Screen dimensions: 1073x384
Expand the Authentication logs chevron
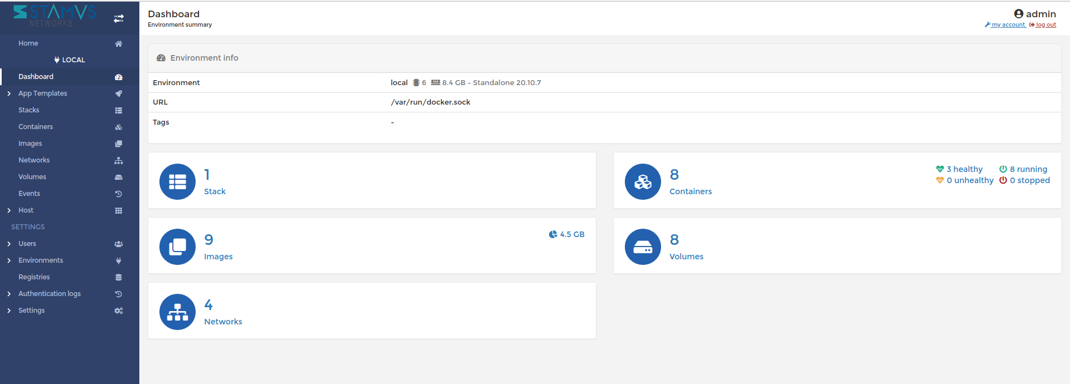tap(9, 294)
